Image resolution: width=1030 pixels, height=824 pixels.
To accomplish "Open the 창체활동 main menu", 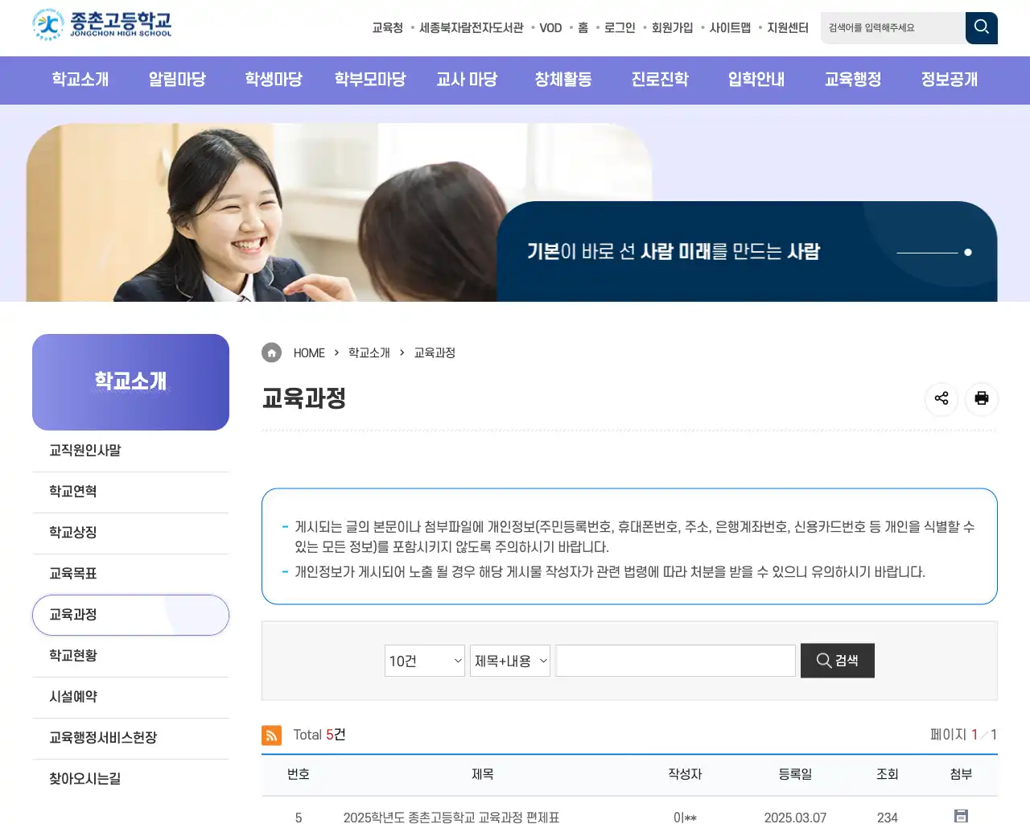I will (x=563, y=80).
